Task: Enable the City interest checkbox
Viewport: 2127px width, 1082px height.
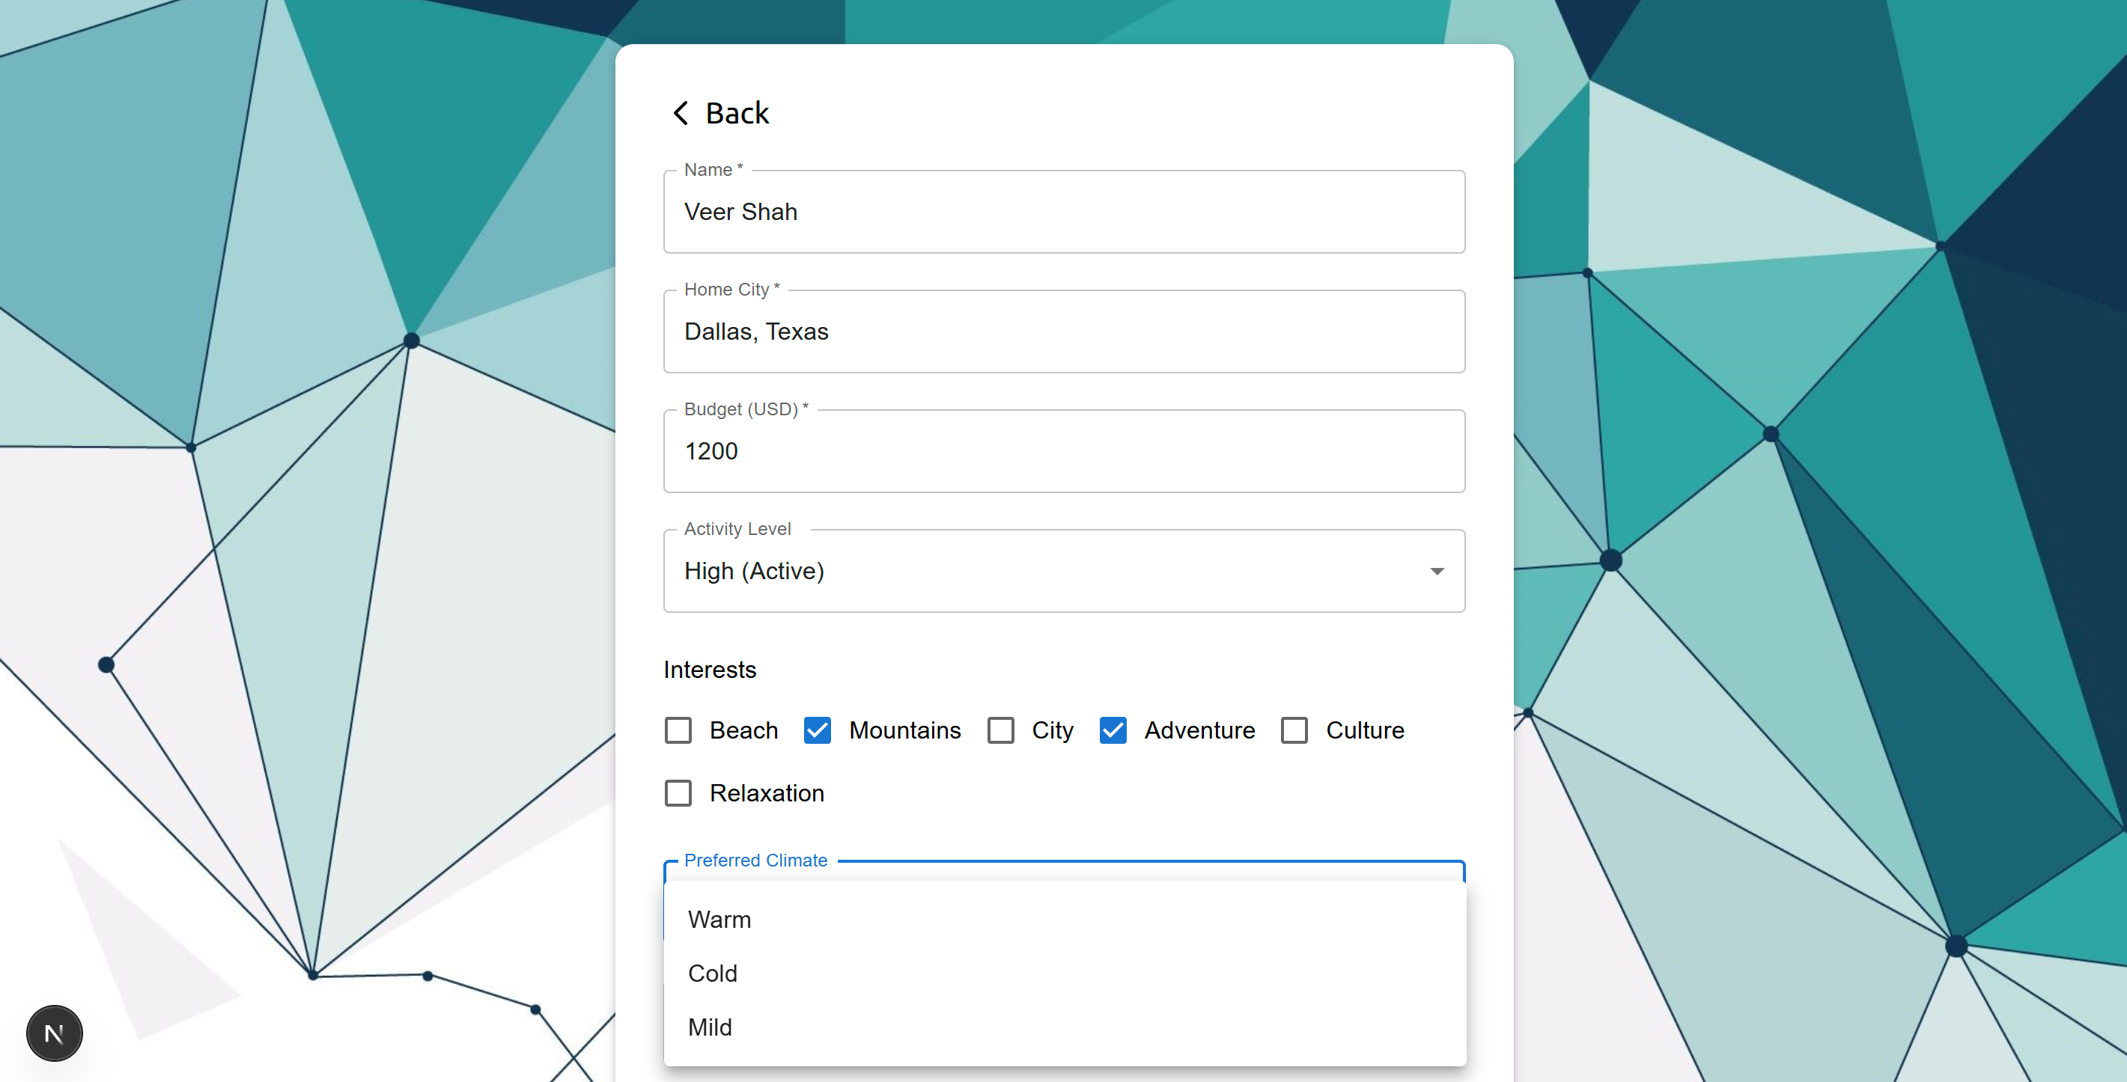Action: pyautogui.click(x=1001, y=730)
